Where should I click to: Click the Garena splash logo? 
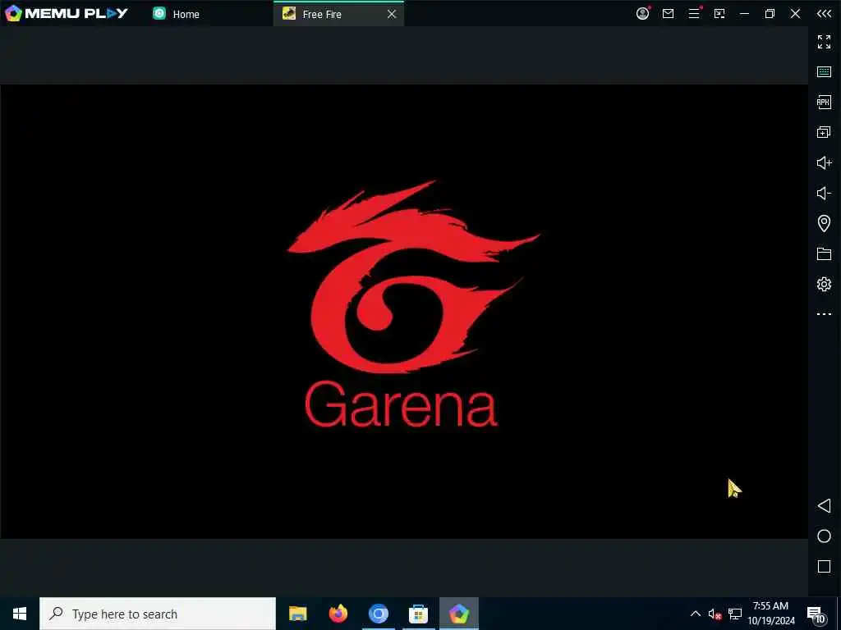(x=412, y=304)
